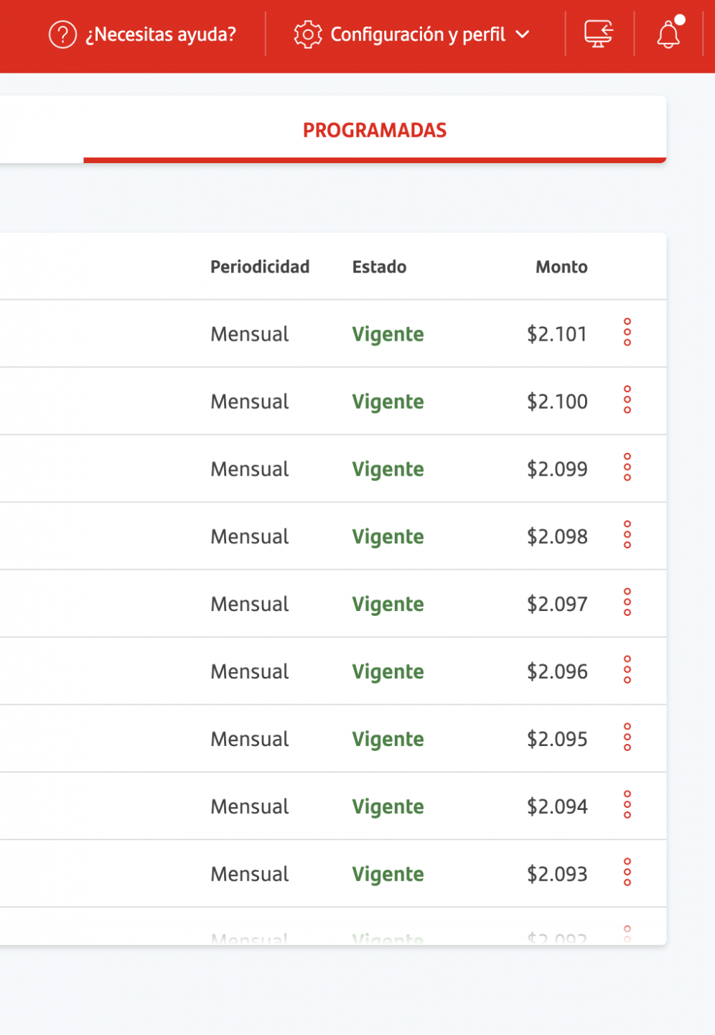Click the monitor logout icon
Screen dimensions: 715x1035
[x=599, y=34]
